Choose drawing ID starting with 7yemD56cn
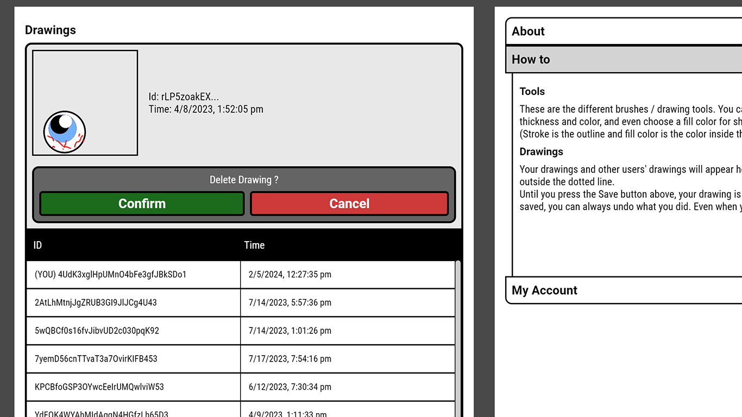This screenshot has height=417, width=742. 133,359
